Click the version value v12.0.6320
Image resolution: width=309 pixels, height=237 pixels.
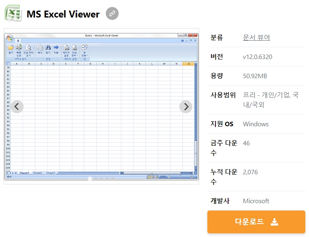click(x=257, y=57)
